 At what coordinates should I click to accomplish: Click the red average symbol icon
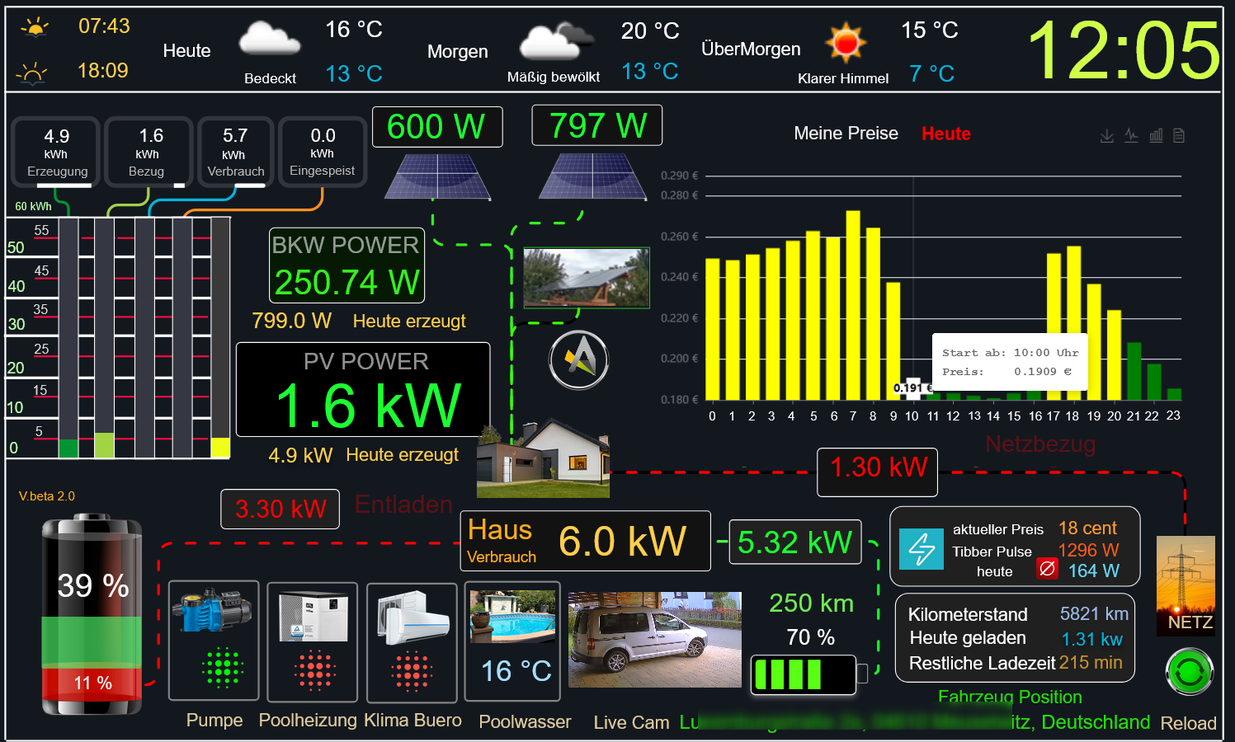point(1047,569)
